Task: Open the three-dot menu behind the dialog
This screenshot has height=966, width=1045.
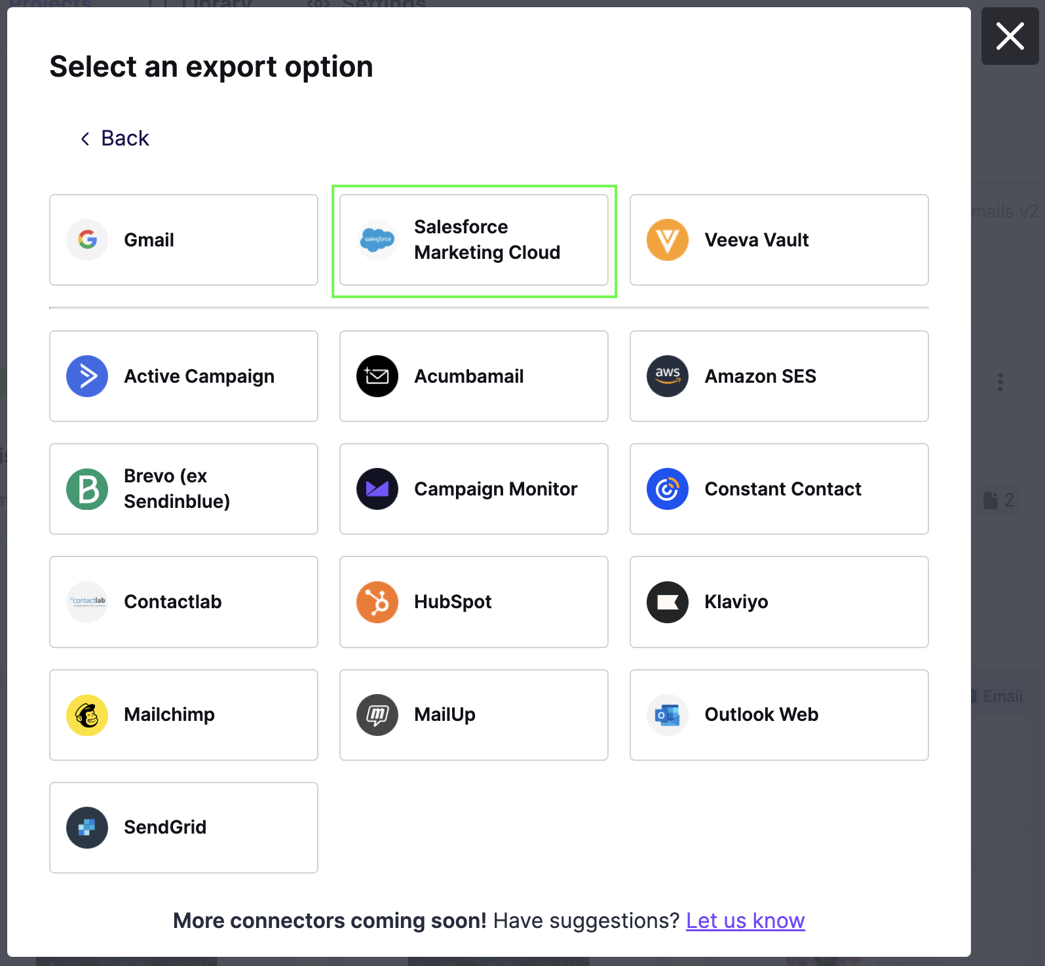Action: tap(1000, 382)
